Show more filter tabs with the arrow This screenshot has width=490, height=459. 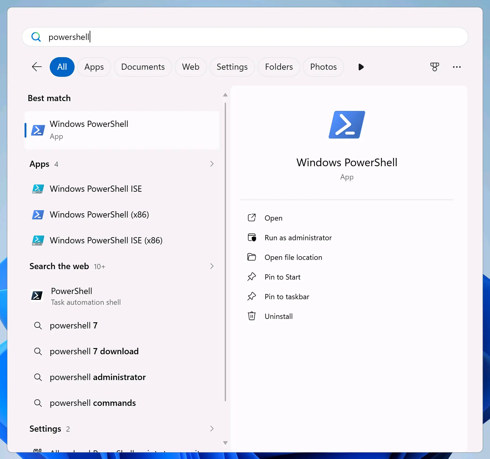click(361, 67)
